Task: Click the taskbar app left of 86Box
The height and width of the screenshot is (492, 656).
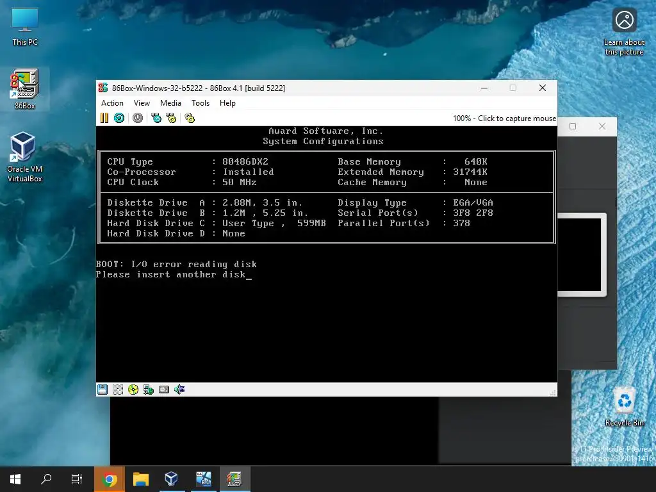Action: click(203, 479)
